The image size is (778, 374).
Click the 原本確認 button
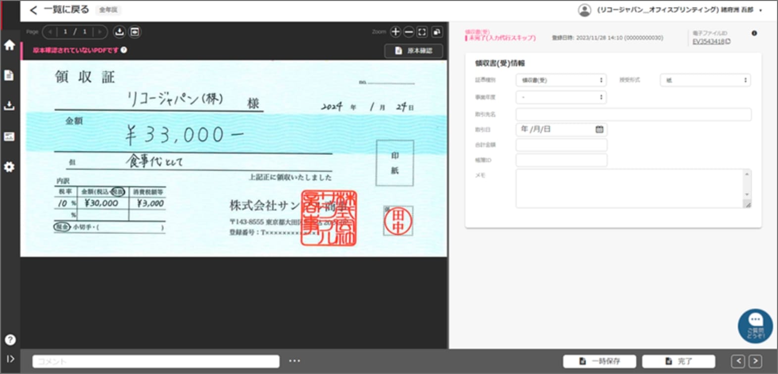point(414,51)
